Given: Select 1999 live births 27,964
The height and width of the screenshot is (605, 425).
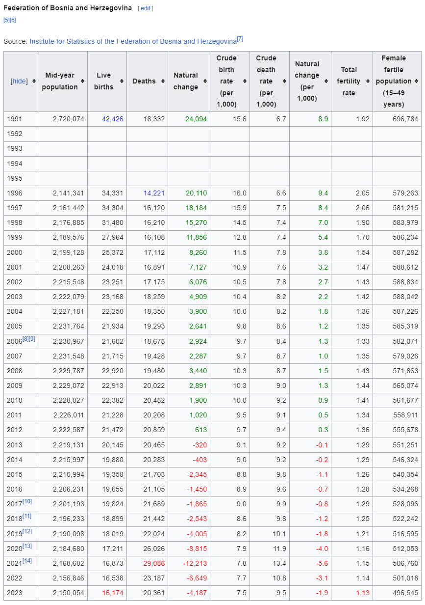Looking at the screenshot, I should pyautogui.click(x=113, y=238).
